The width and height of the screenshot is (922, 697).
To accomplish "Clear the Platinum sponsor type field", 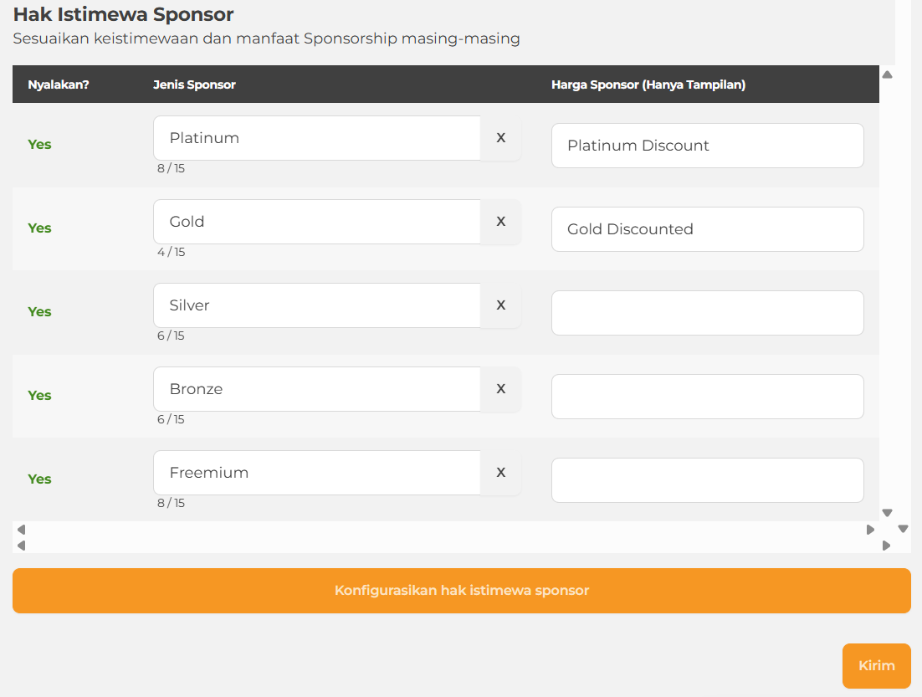I will 500,138.
